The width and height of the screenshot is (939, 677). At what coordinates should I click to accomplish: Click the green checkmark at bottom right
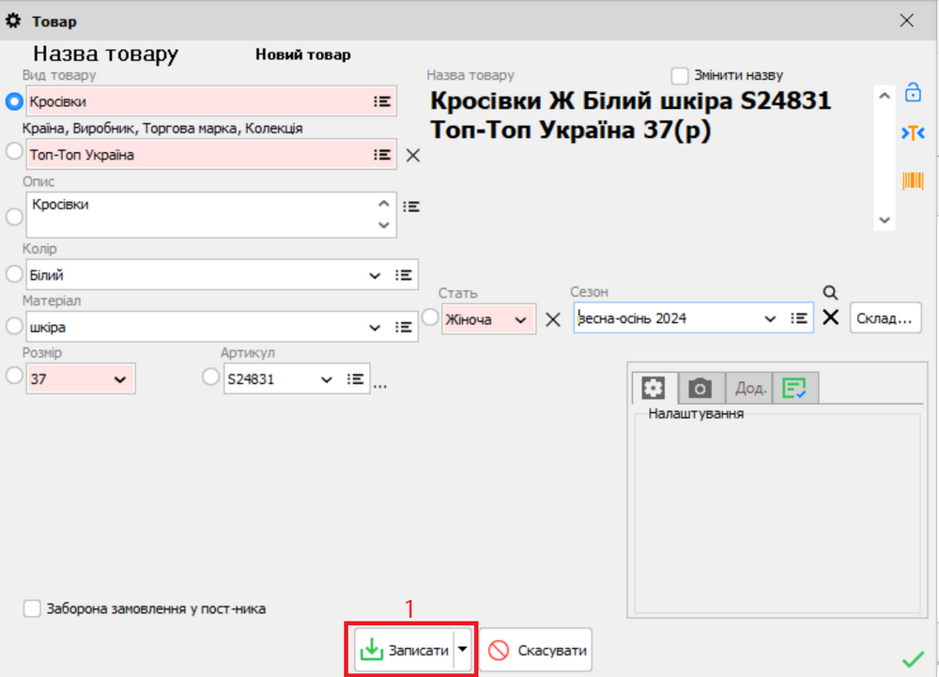912,659
